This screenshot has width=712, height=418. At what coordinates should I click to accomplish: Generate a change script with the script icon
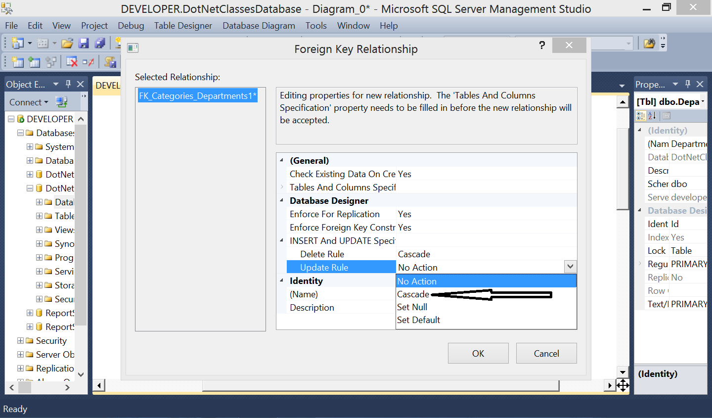tap(110, 62)
